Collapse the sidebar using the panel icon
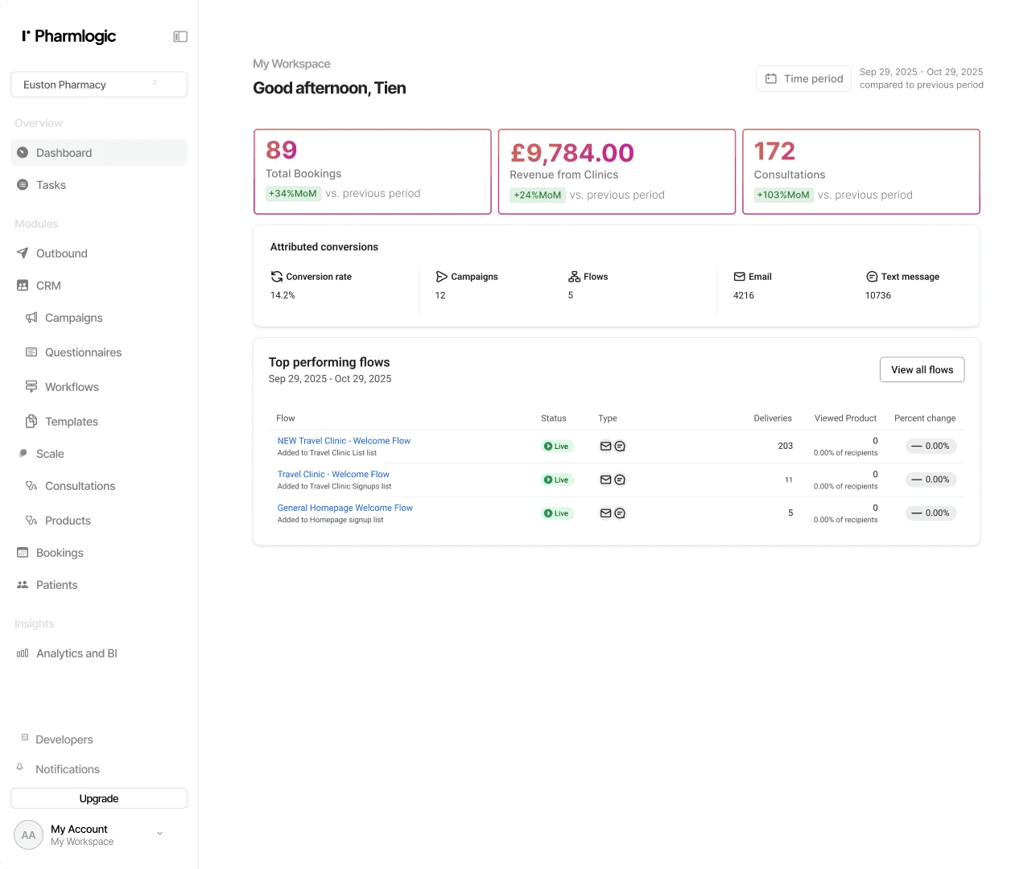The height and width of the screenshot is (869, 1011). tap(180, 36)
